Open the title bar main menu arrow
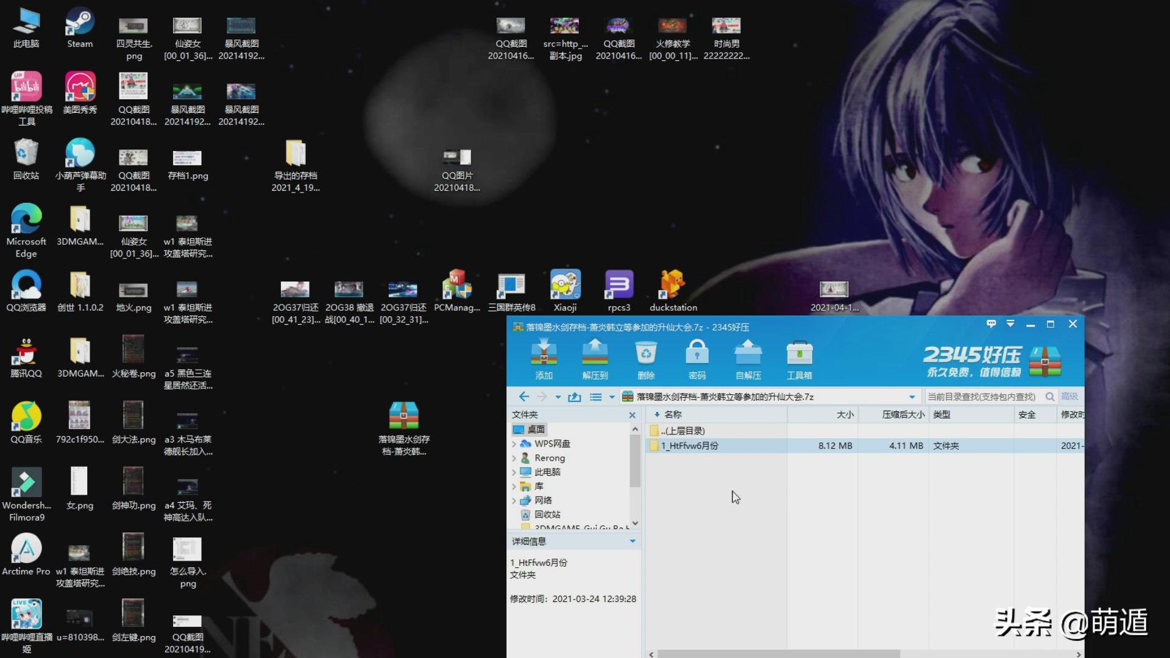Viewport: 1170px width, 658px height. pyautogui.click(x=1010, y=324)
